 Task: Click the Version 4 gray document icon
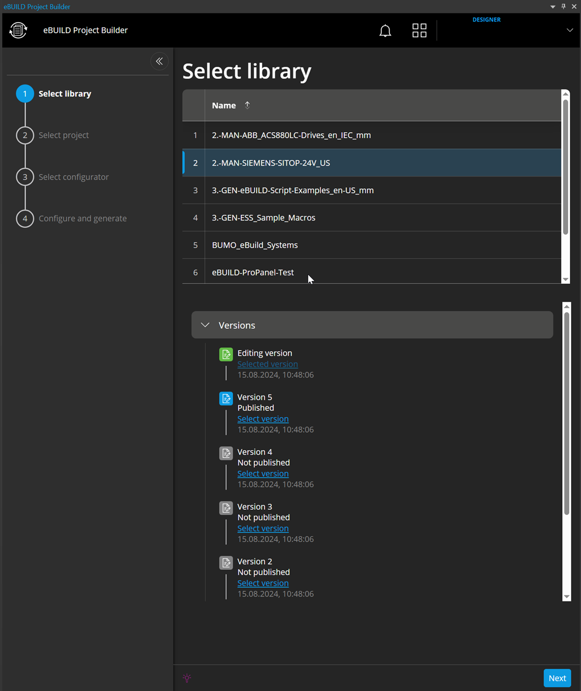coord(226,453)
